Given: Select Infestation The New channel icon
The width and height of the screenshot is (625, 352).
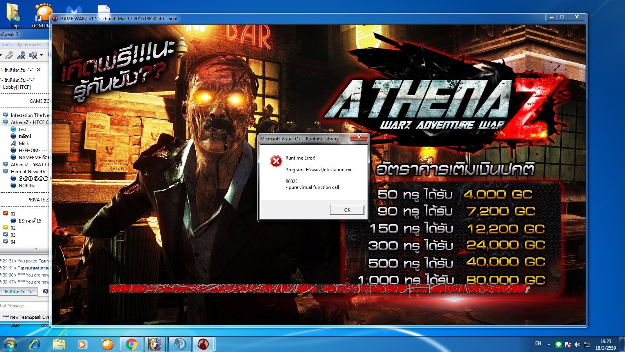Looking at the screenshot, I should coord(5,115).
